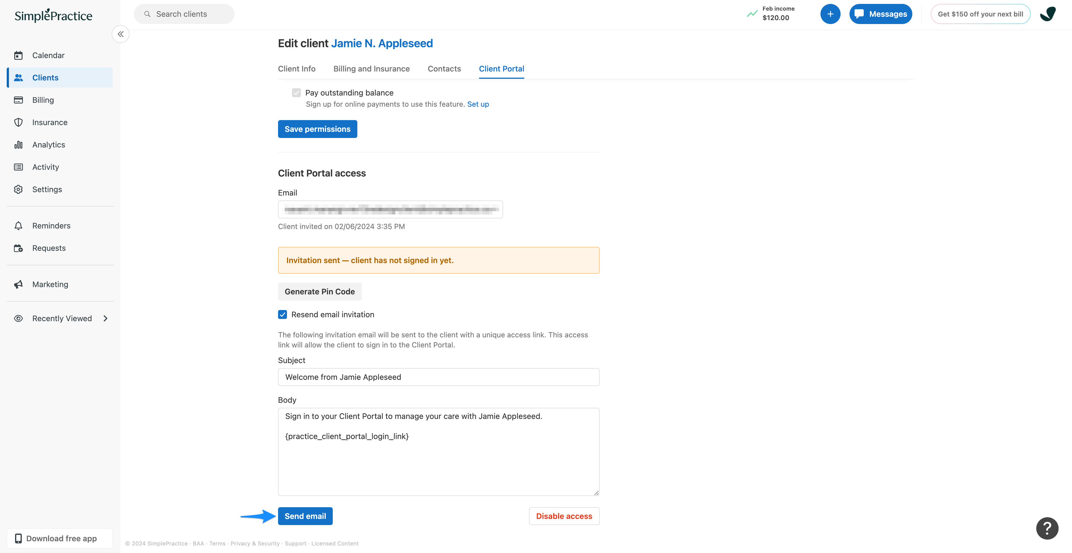
Task: Click the Reminders bell icon
Action: (18, 226)
